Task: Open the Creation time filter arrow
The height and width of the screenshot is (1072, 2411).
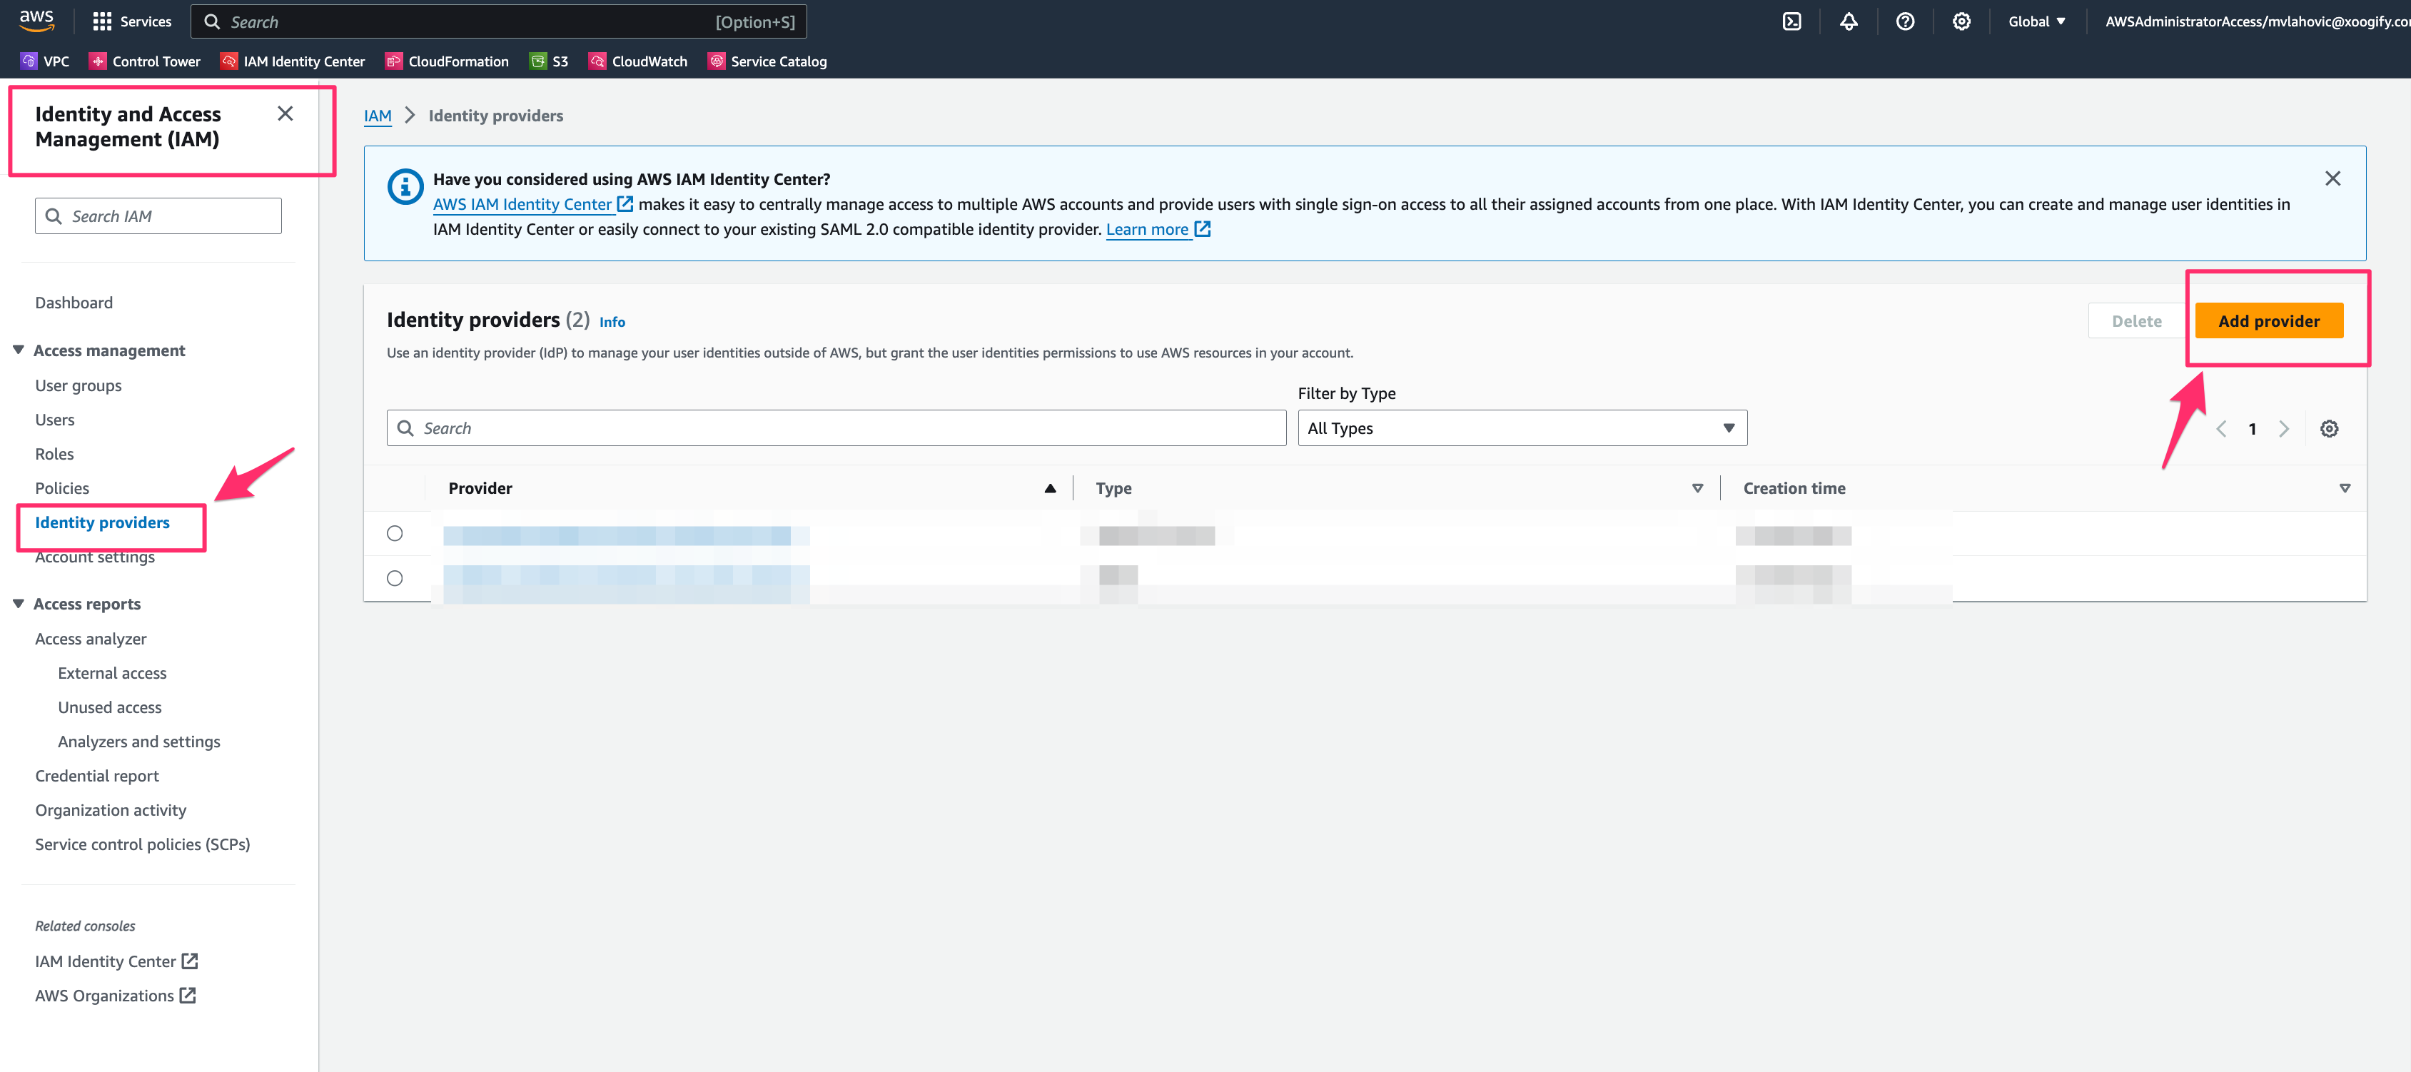Action: point(2345,487)
